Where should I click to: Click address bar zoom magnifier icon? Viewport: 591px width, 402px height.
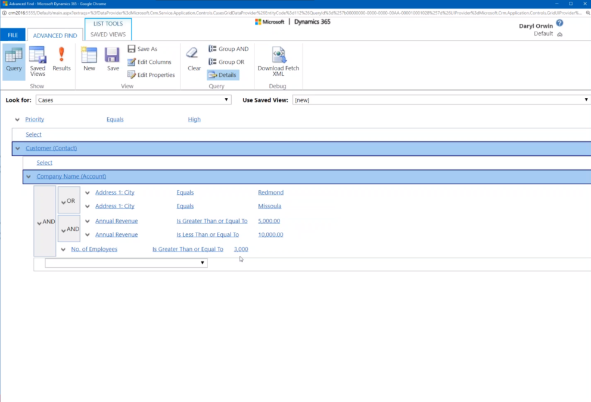click(x=587, y=13)
